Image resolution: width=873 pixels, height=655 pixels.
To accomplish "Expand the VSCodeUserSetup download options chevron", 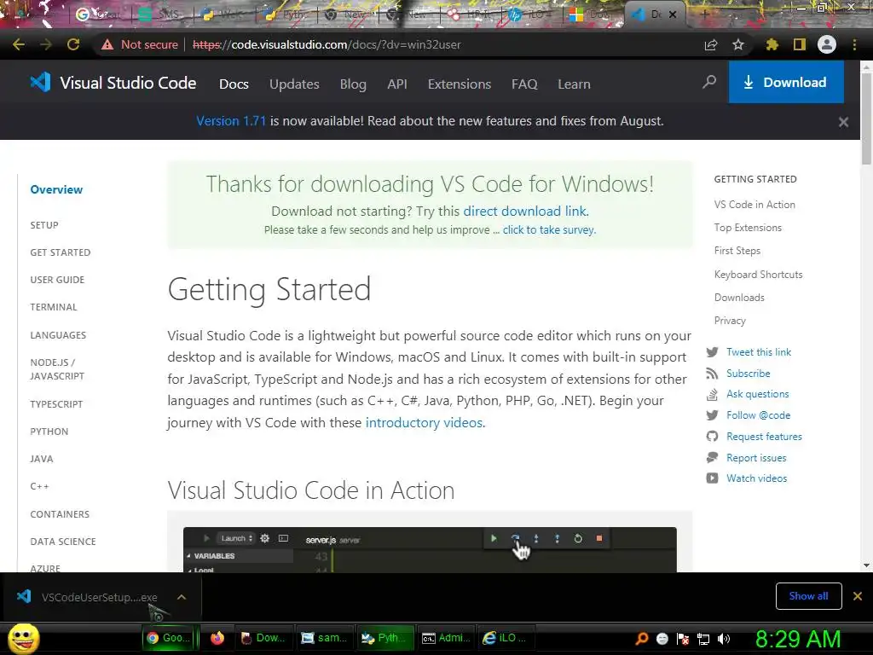I will coord(181,597).
